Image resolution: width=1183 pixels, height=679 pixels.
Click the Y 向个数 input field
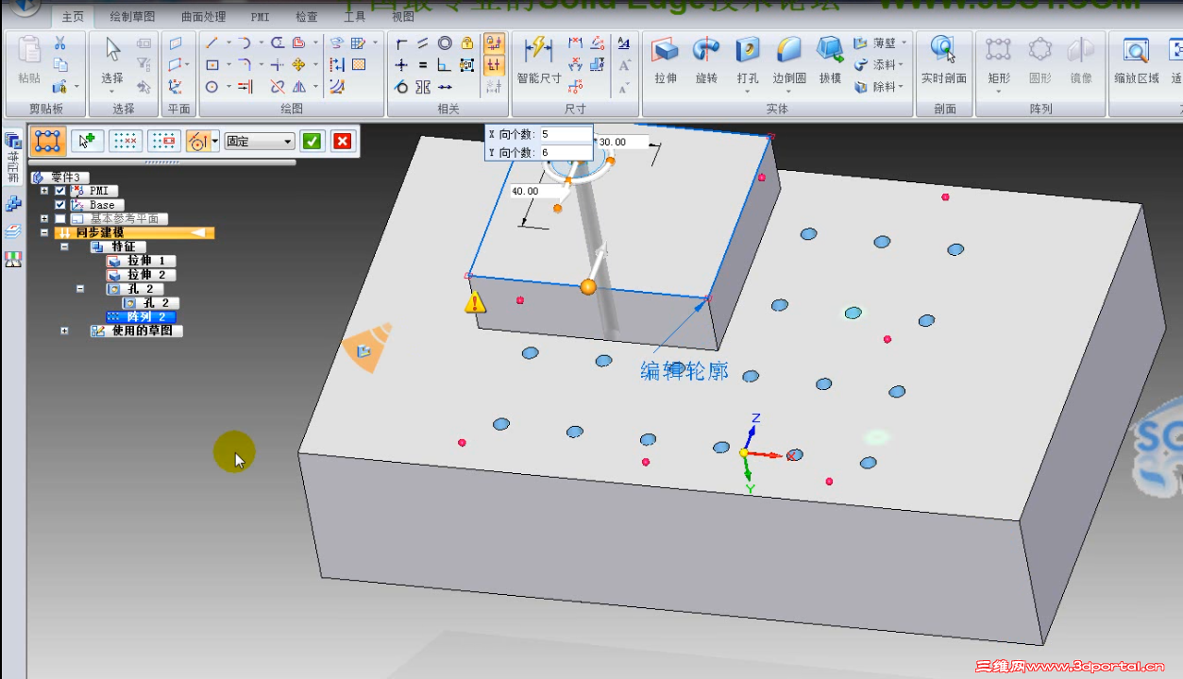pos(566,152)
